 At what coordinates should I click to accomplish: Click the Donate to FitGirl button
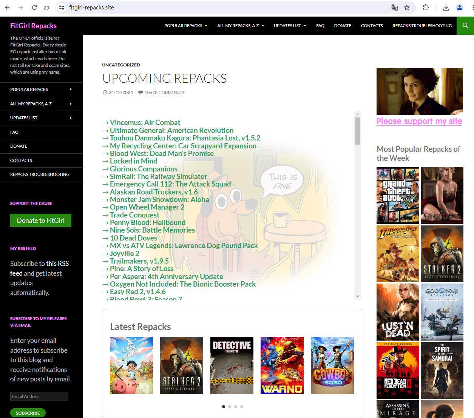pos(41,220)
